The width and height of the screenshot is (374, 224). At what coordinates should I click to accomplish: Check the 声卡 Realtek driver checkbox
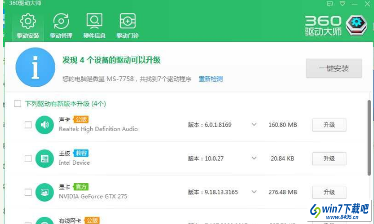click(28, 125)
